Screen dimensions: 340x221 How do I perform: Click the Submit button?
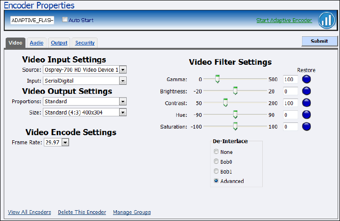coord(319,41)
